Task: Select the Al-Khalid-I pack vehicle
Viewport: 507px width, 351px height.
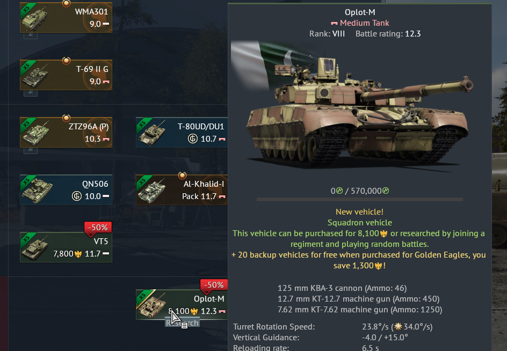Action: click(182, 189)
